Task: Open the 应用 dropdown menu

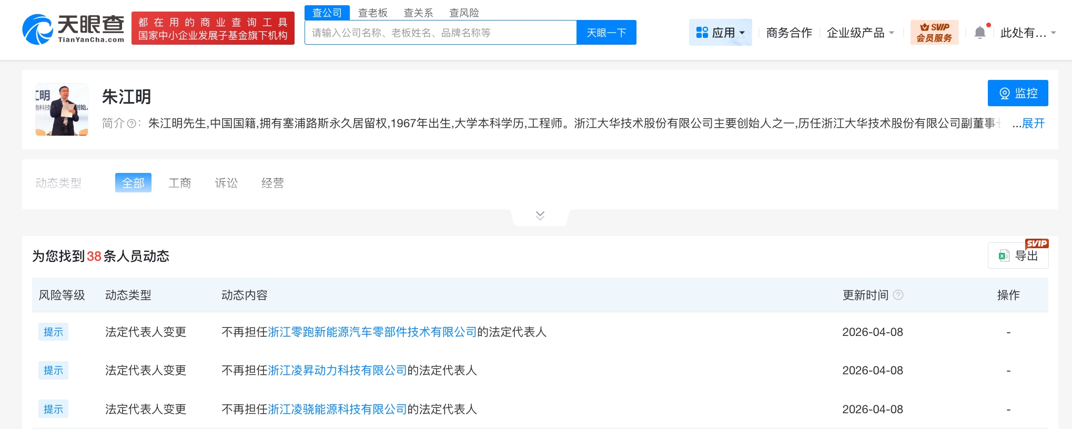Action: click(x=720, y=33)
